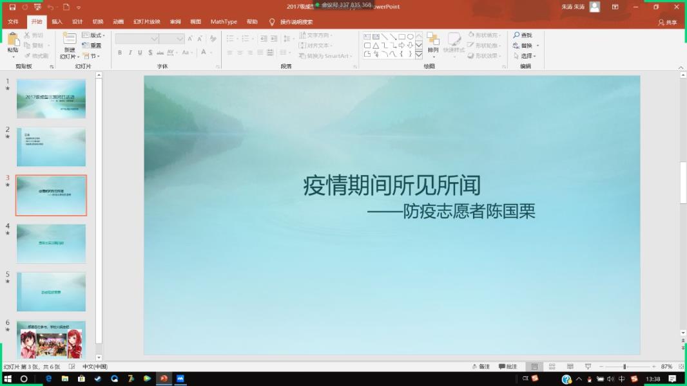Start slideshow from status bar icon

(588, 366)
